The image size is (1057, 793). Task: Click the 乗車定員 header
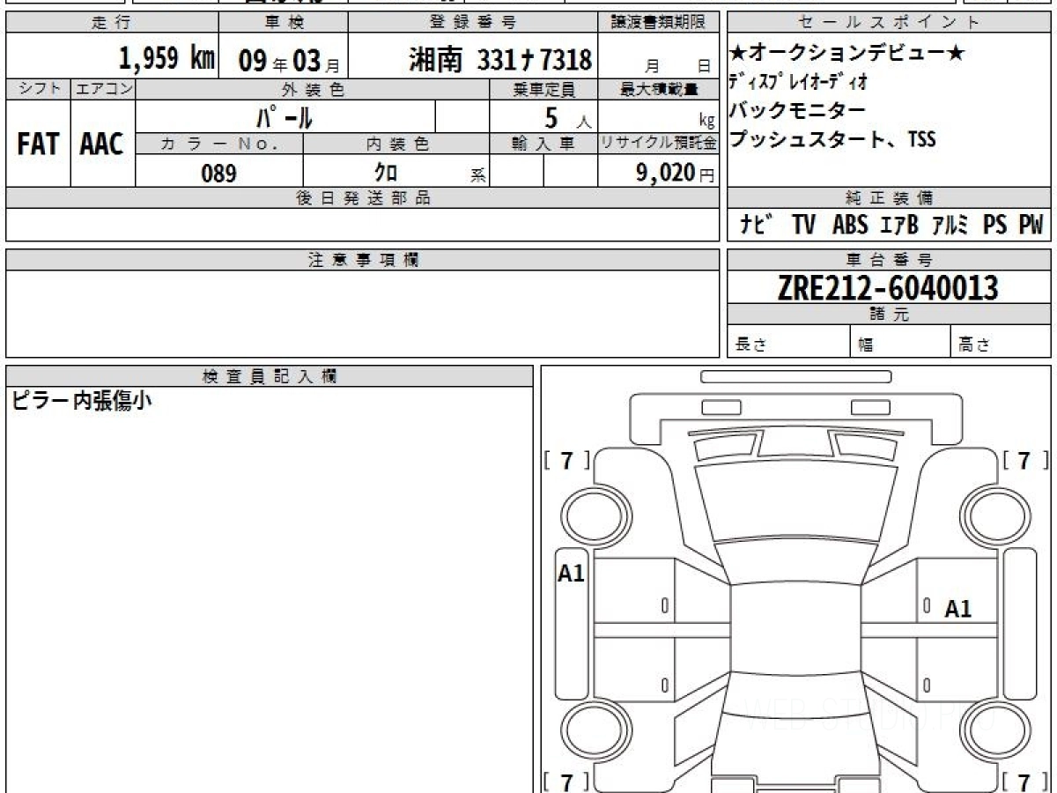point(543,89)
